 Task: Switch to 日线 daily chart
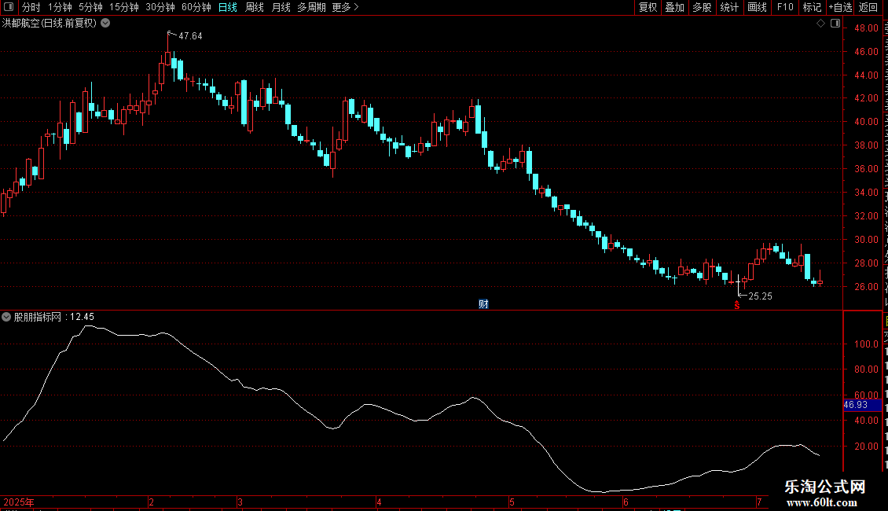[x=228, y=7]
